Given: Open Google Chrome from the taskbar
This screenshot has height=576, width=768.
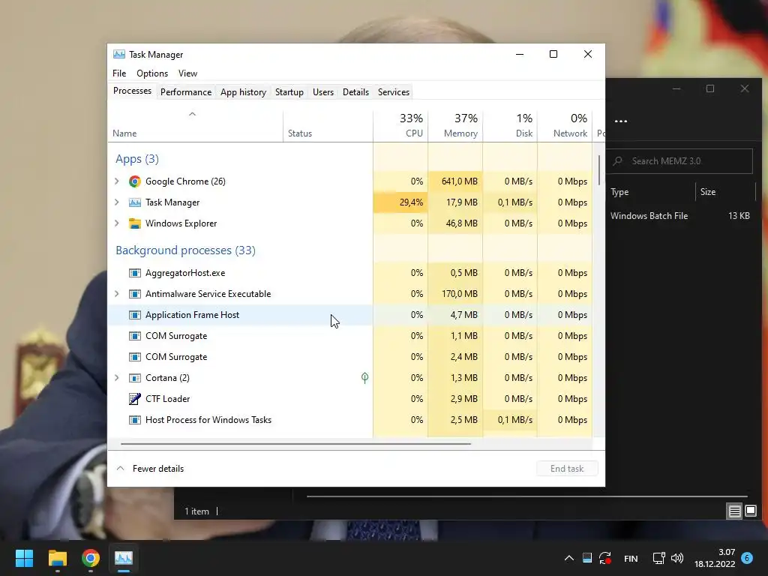Looking at the screenshot, I should (x=91, y=558).
